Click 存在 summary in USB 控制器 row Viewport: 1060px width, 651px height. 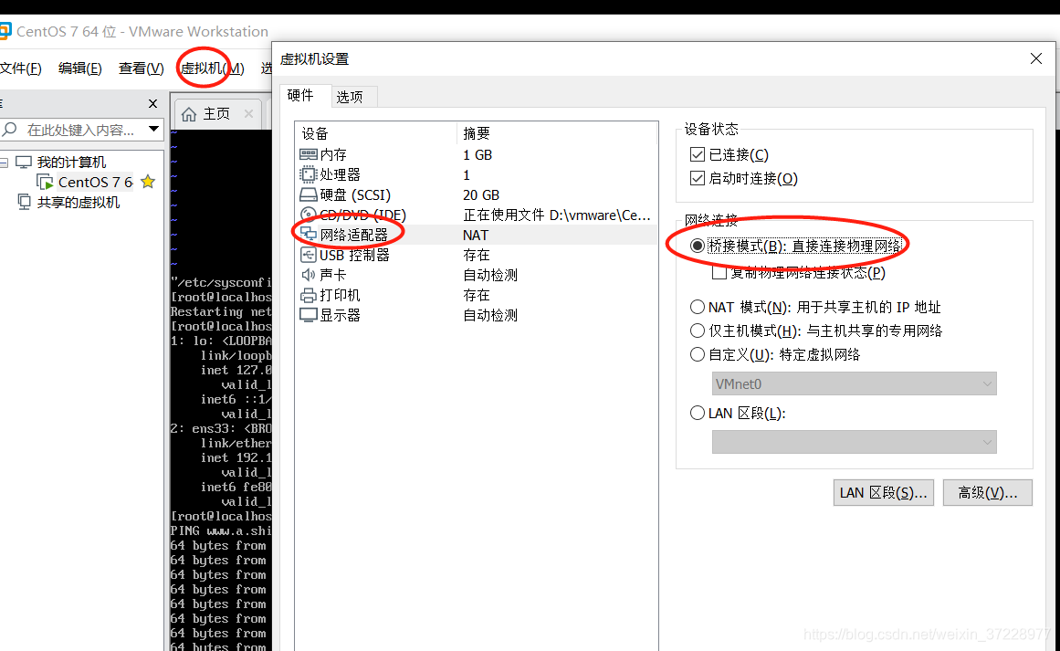coord(477,255)
